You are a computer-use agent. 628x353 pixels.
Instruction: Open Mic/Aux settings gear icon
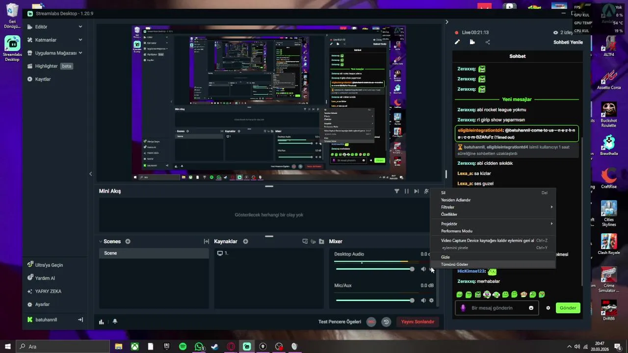tap(431, 301)
